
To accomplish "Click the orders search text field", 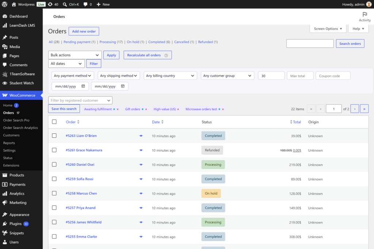I will point(310,44).
